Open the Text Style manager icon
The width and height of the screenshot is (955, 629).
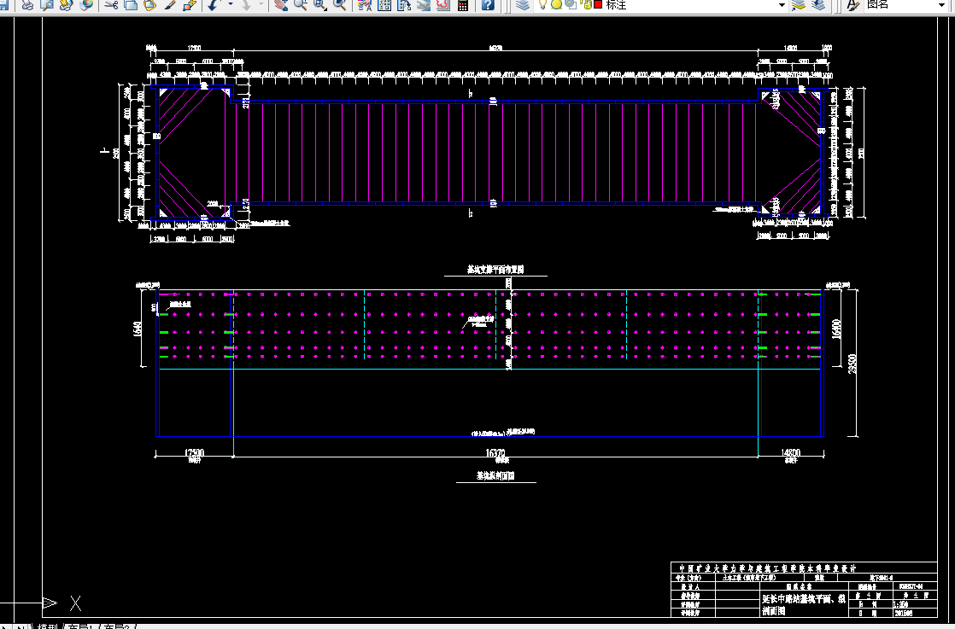pyautogui.click(x=853, y=5)
